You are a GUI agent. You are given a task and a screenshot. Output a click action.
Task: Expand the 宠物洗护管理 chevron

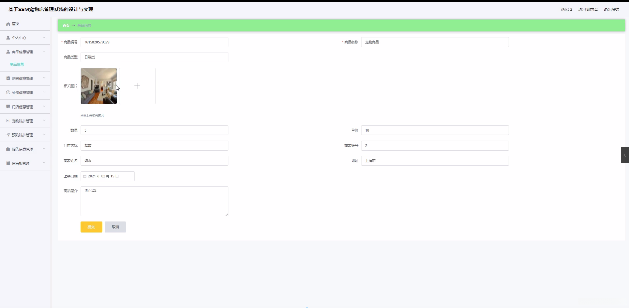(x=44, y=121)
